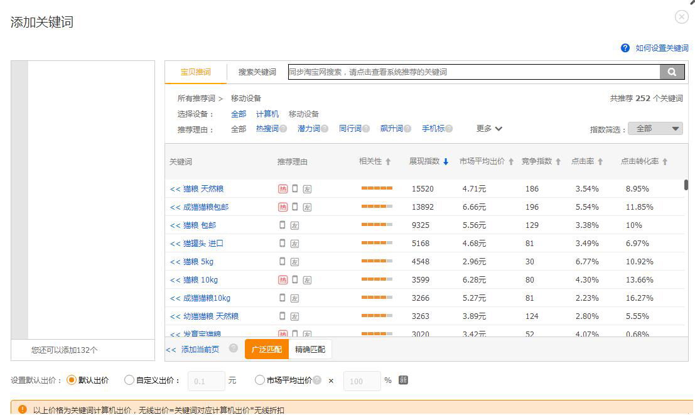
Task: 点击自定义出价金额输入框
Action: (207, 380)
